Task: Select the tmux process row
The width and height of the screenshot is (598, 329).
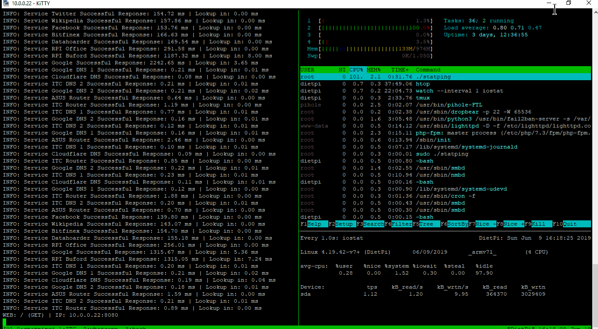Action: [x=446, y=98]
